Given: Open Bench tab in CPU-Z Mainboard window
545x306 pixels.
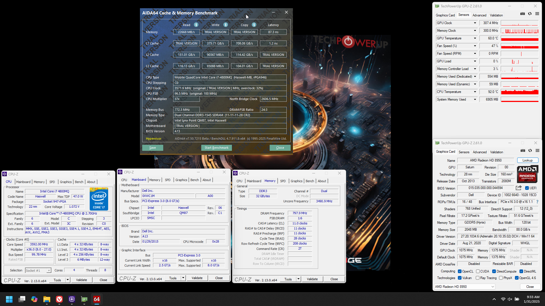Looking at the screenshot, I should coord(194,180).
